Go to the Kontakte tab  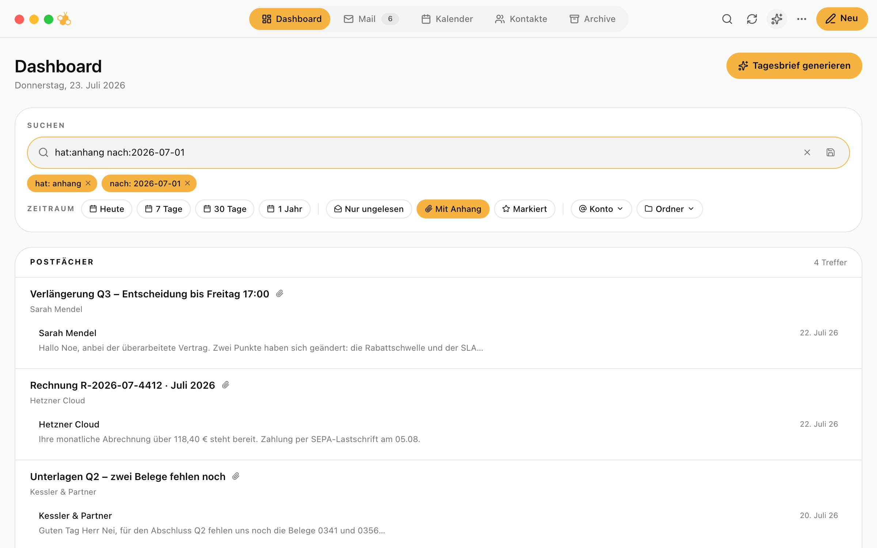point(521,19)
